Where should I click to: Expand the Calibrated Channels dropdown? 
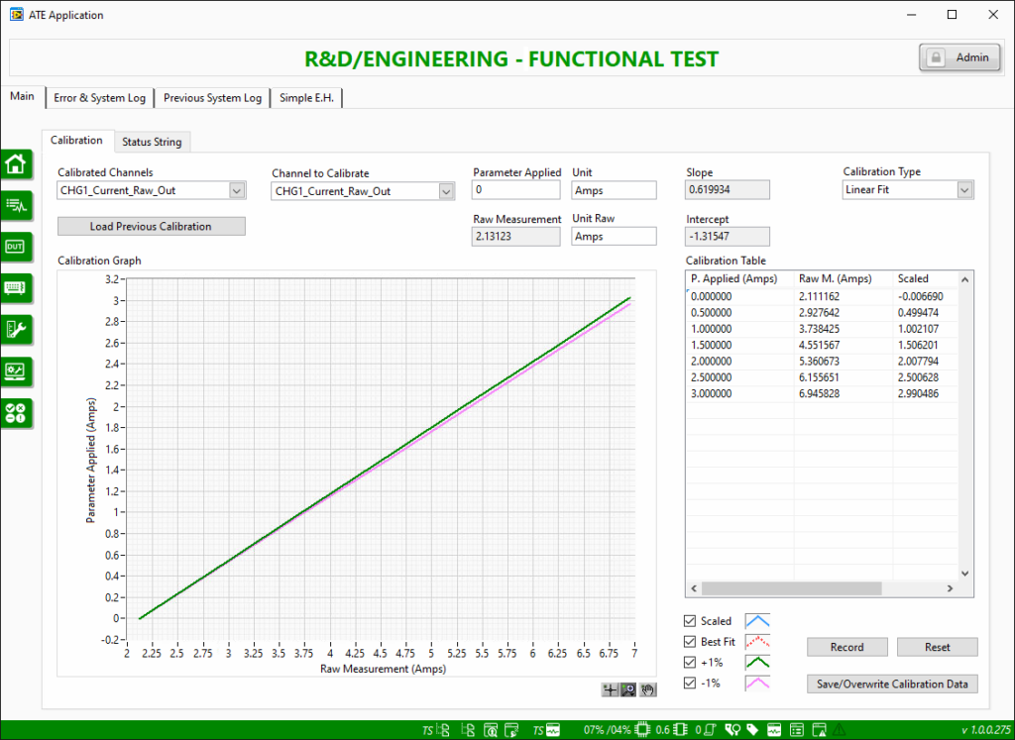pos(237,191)
